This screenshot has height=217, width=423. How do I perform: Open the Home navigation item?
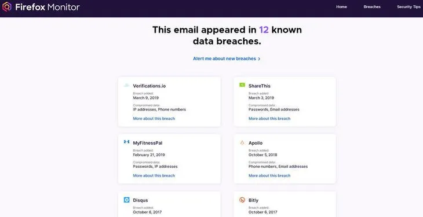click(341, 7)
